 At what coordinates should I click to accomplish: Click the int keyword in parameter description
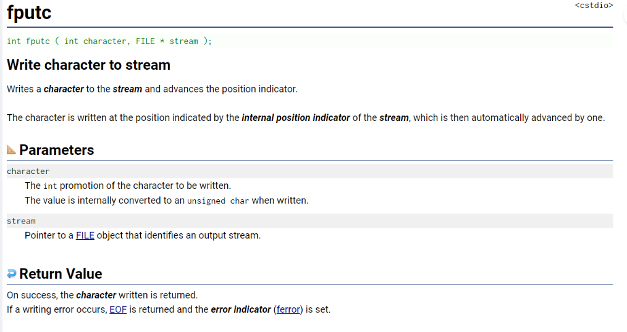click(50, 186)
